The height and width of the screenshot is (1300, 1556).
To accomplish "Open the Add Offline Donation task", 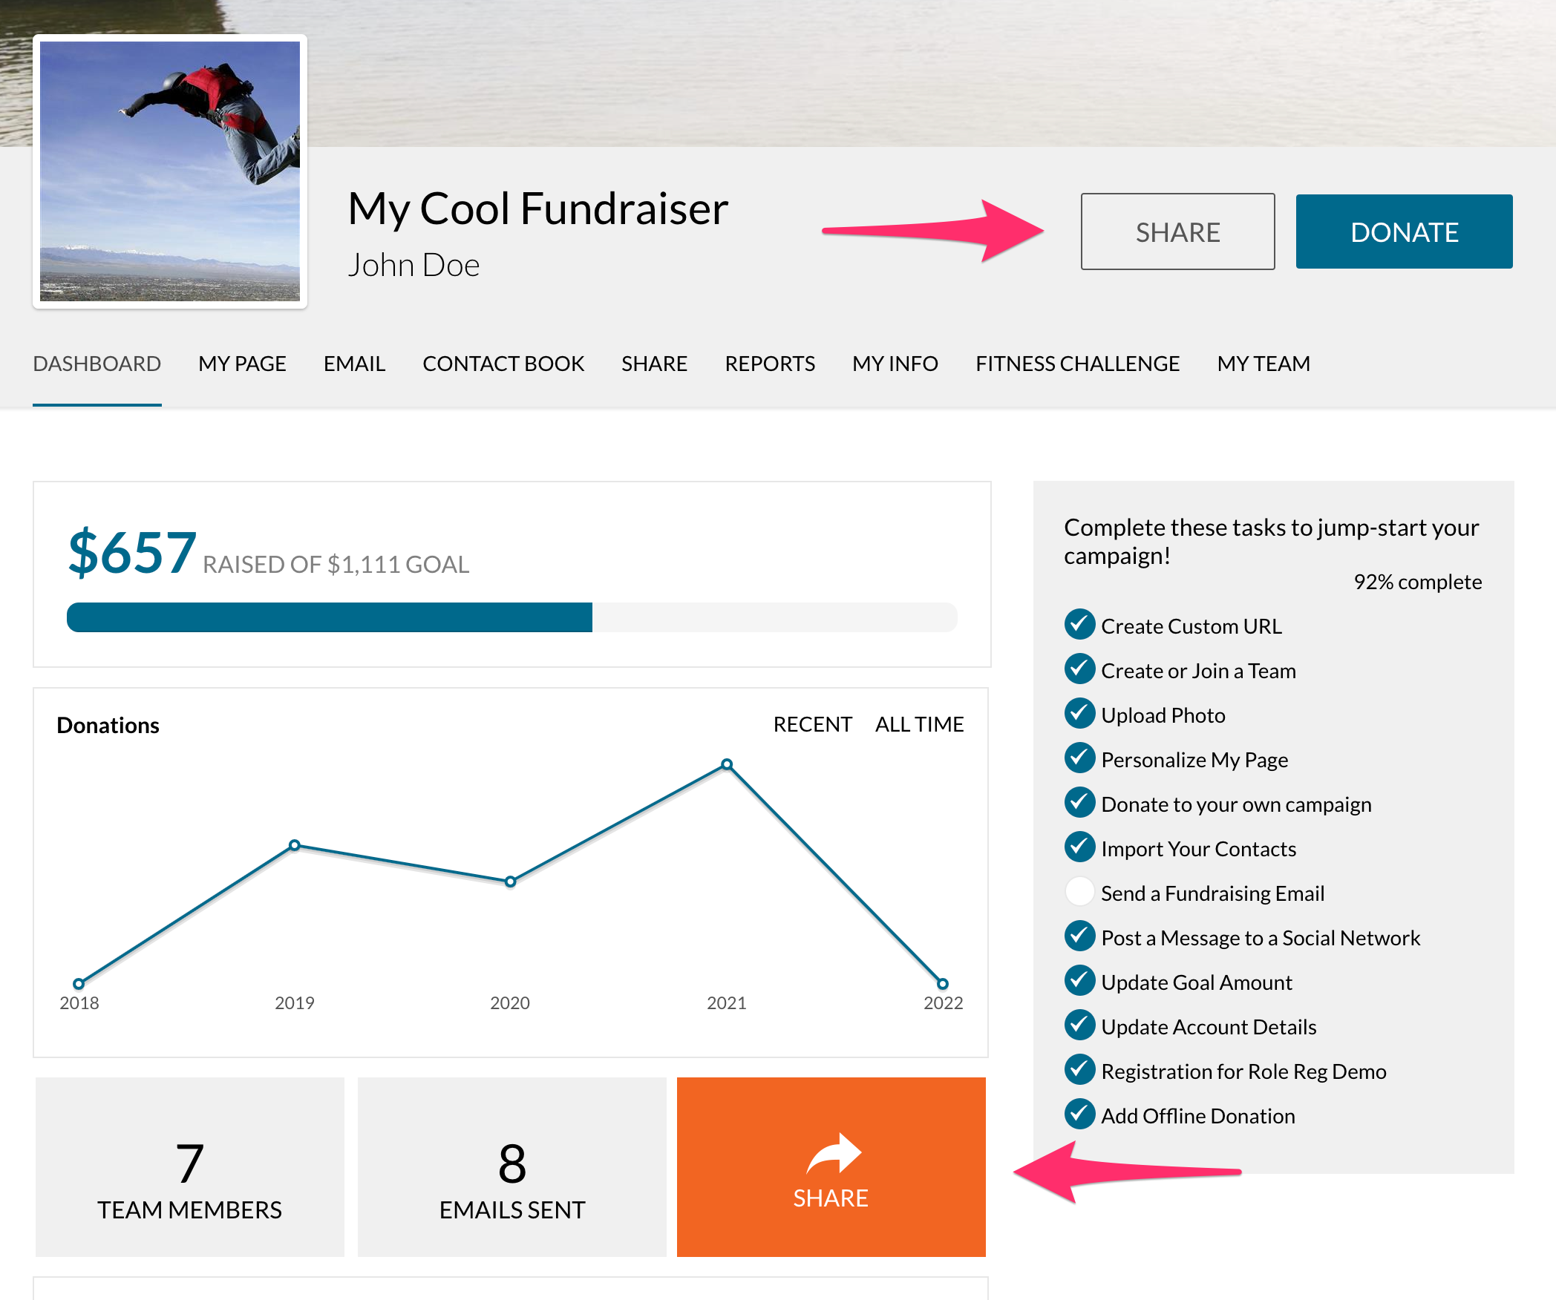I will [x=1197, y=1116].
